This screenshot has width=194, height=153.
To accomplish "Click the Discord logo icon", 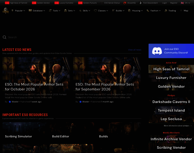I will click(x=157, y=51).
